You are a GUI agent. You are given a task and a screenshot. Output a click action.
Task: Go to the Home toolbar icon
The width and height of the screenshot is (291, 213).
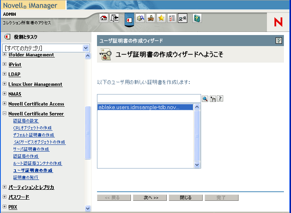pyautogui.click(x=104, y=18)
